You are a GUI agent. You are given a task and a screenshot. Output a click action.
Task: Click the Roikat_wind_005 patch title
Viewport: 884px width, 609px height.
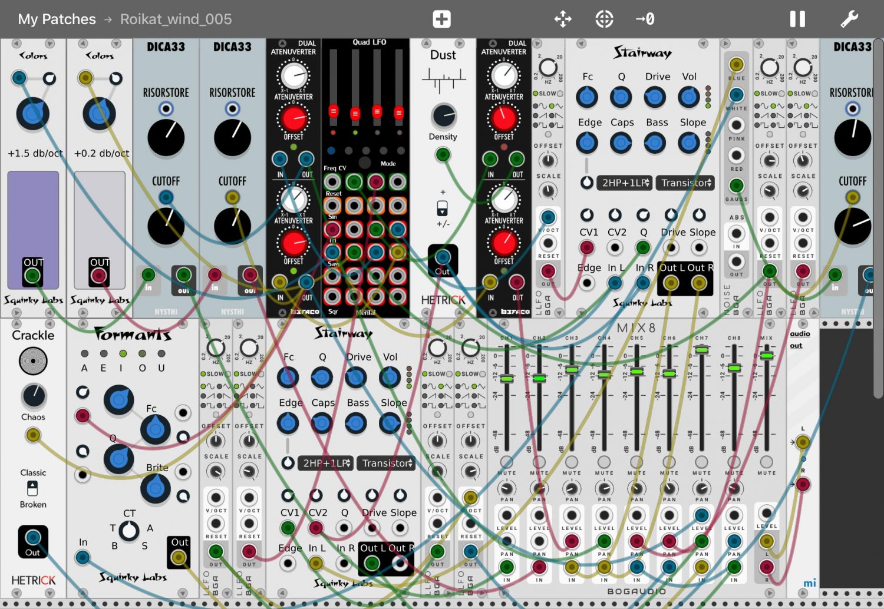coord(176,19)
